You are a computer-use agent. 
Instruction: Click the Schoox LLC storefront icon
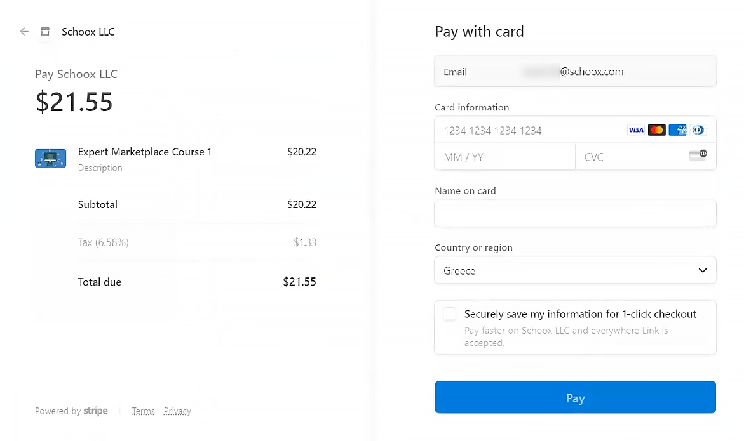tap(45, 32)
